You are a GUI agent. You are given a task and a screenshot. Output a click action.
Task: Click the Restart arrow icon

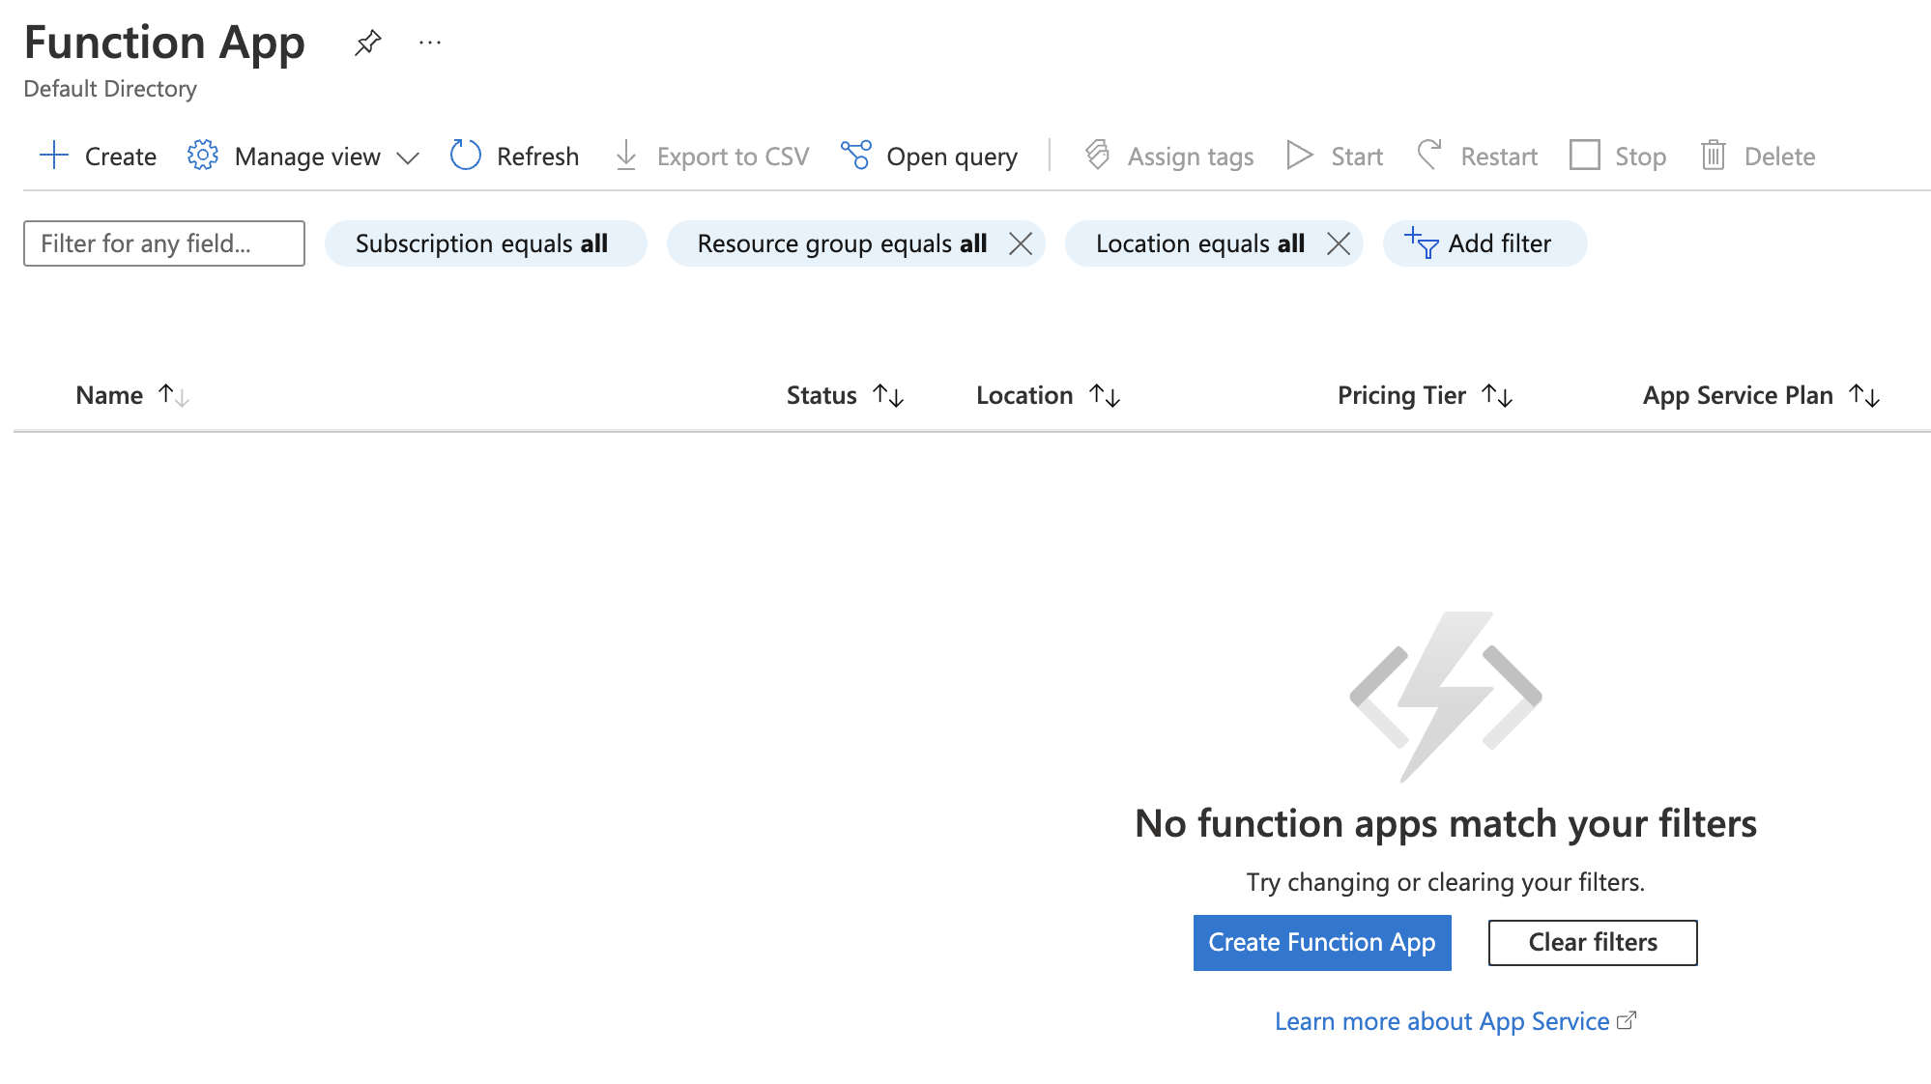(x=1429, y=156)
